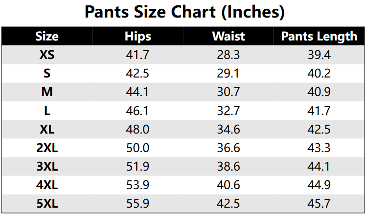Click the Size column header

pos(47,37)
